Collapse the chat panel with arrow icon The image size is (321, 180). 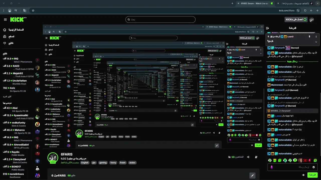click(267, 28)
